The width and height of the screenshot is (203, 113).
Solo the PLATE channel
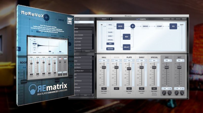(x=125, y=60)
